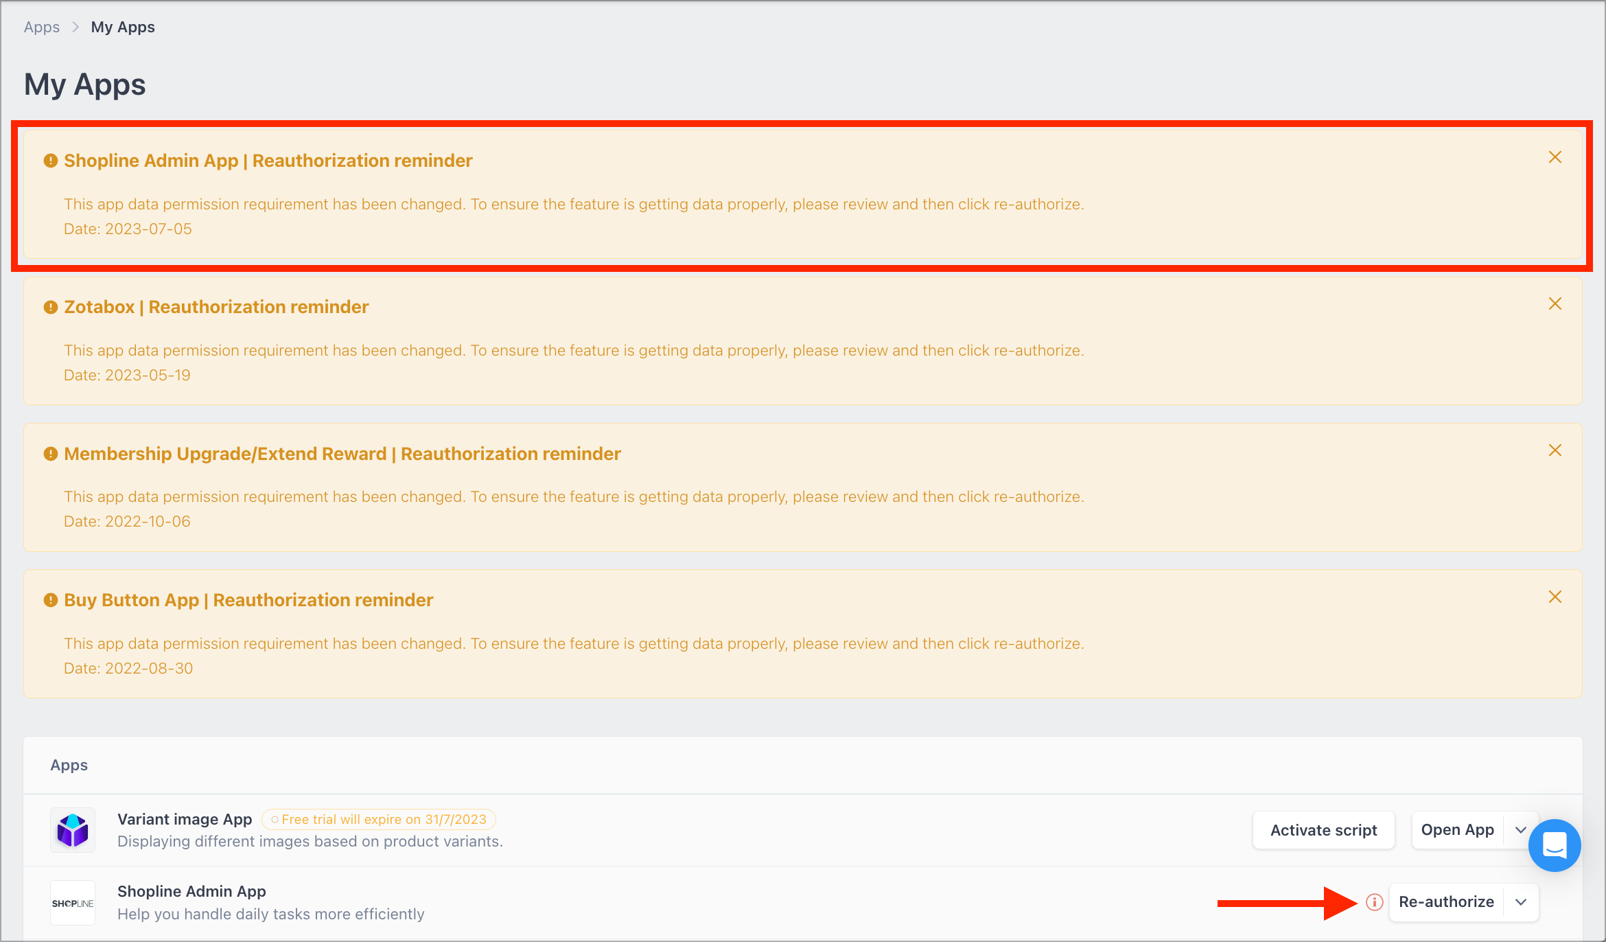Click the Shopline Admin App name in list

(191, 891)
